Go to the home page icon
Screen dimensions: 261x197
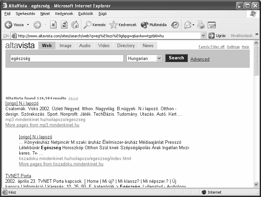point(75,25)
